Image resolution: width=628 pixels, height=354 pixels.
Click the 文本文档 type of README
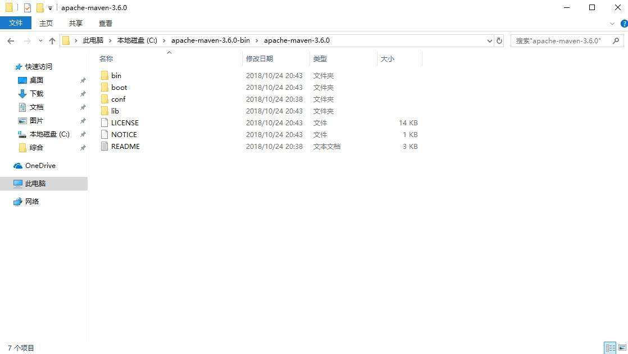[327, 146]
